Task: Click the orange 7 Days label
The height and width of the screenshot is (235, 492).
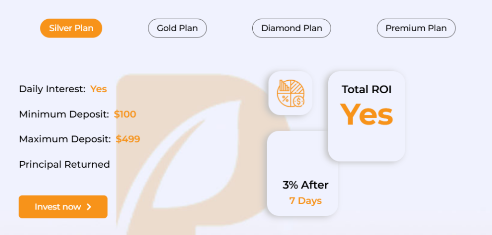Action: 306,201
